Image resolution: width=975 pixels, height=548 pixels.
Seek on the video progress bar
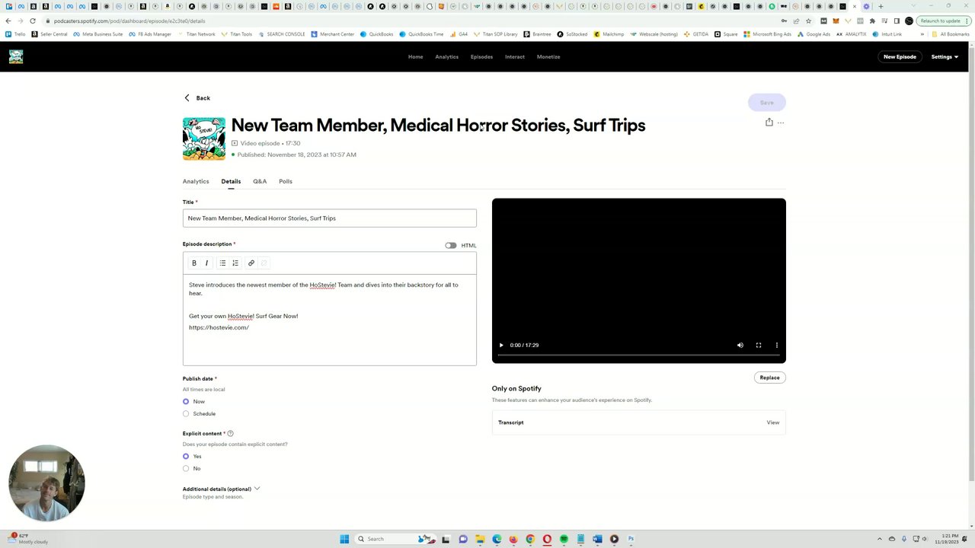[639, 355]
